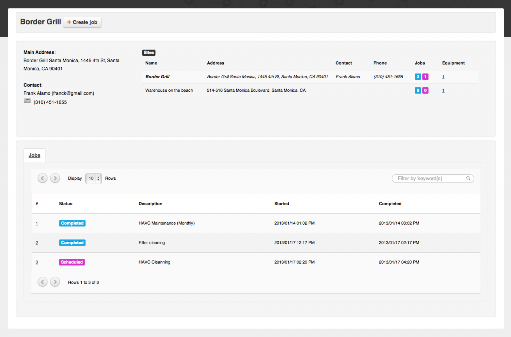Click the Jobs column header in Sites
Screen dimensions: 511x337
click(x=420, y=63)
